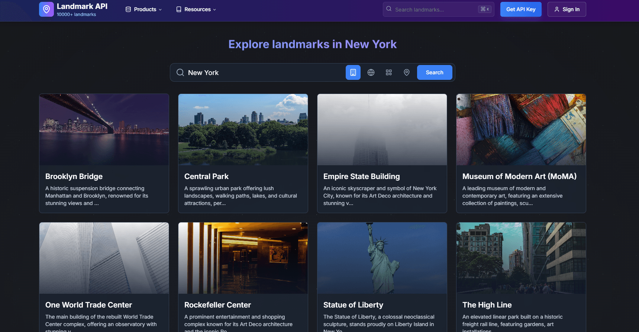The image size is (639, 332).
Task: Click the magnifier icon beside New York
Action: [180, 72]
